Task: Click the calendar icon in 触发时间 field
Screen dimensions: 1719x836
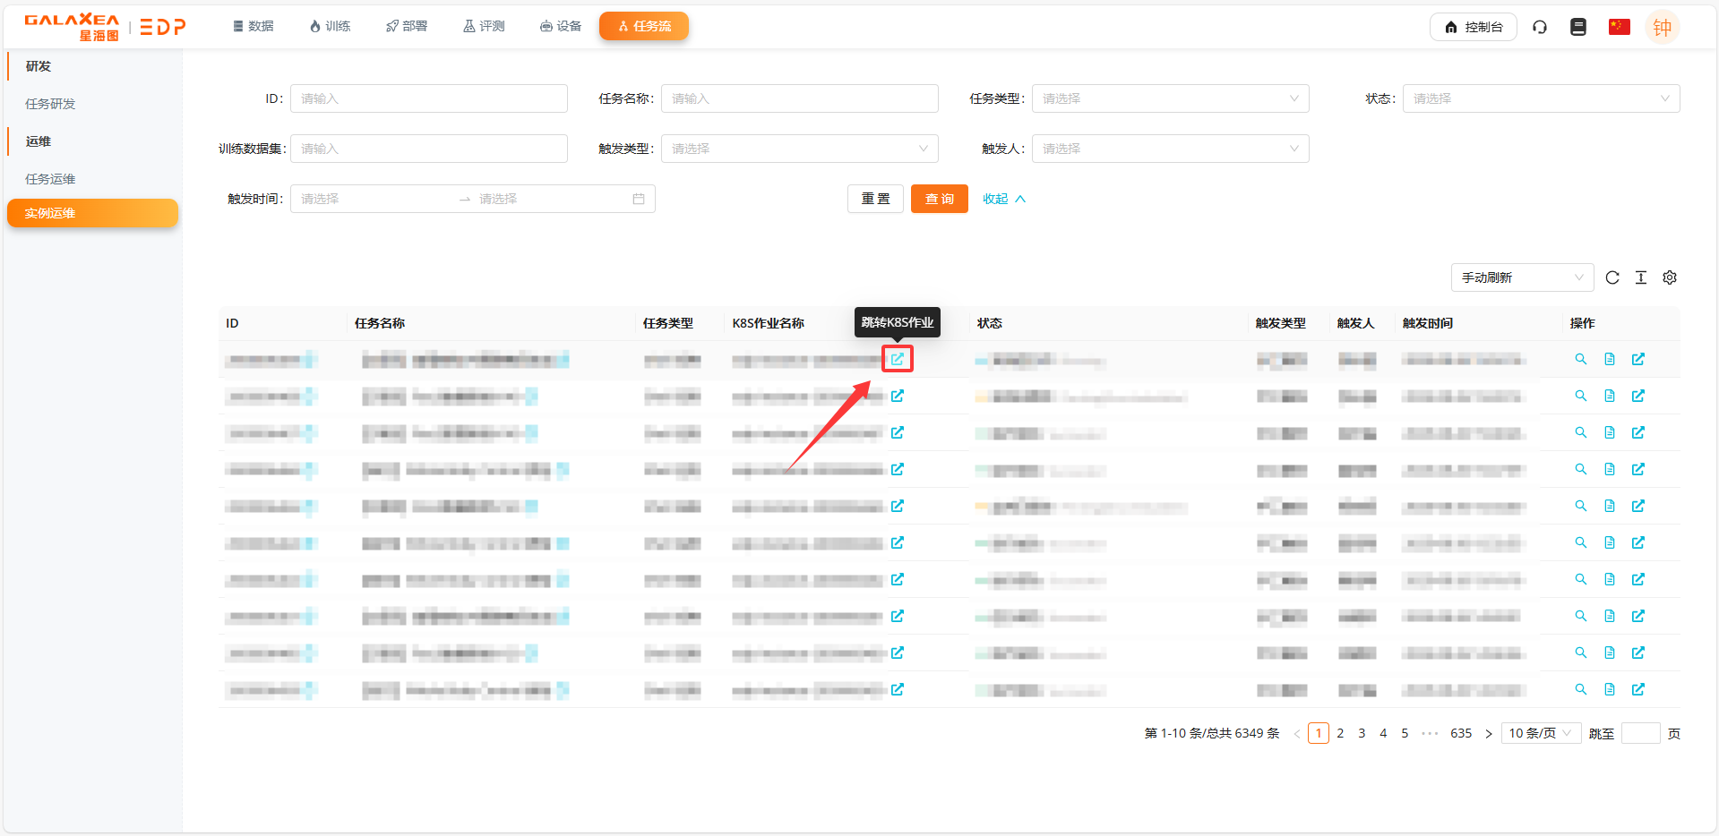Action: point(639,199)
